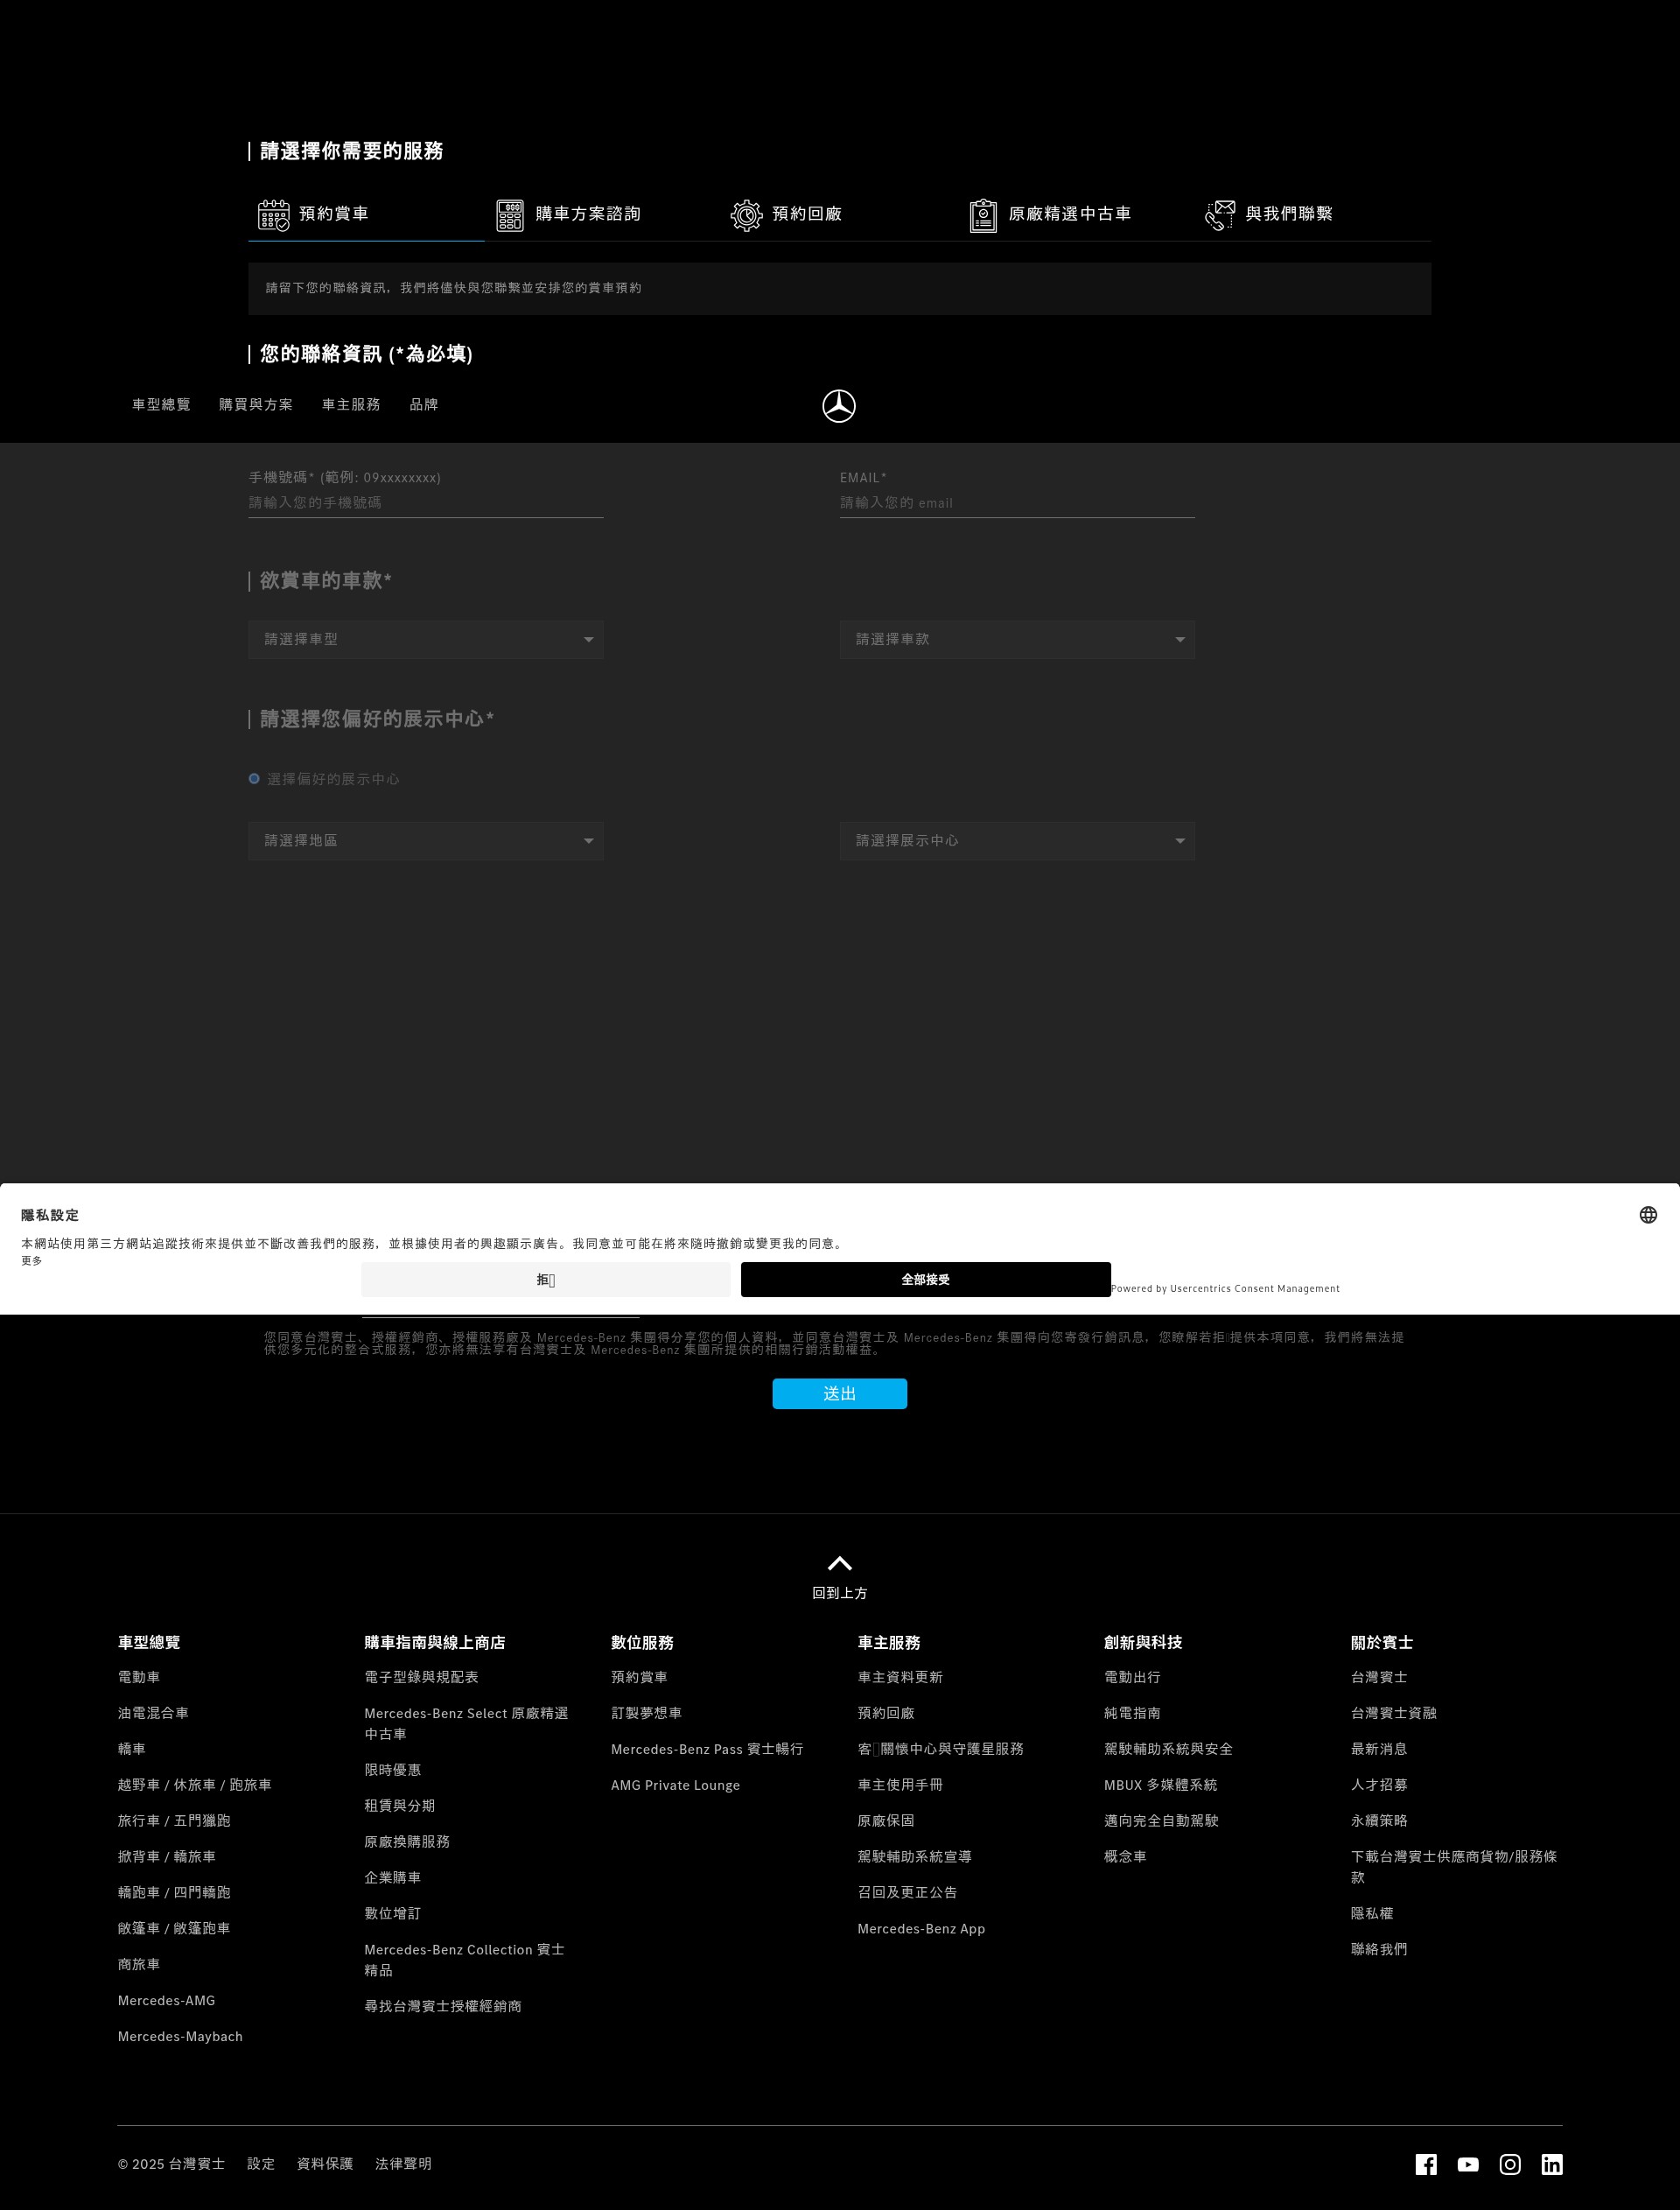Open the 請選擇車款 dropdown
This screenshot has height=2210, width=1680.
1017,640
